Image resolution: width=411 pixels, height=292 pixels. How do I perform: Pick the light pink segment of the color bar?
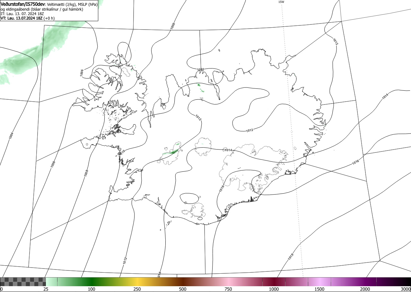pos(228,282)
